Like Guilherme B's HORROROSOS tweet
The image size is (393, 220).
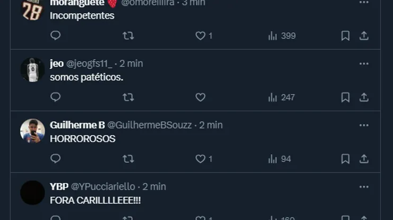coord(200,159)
